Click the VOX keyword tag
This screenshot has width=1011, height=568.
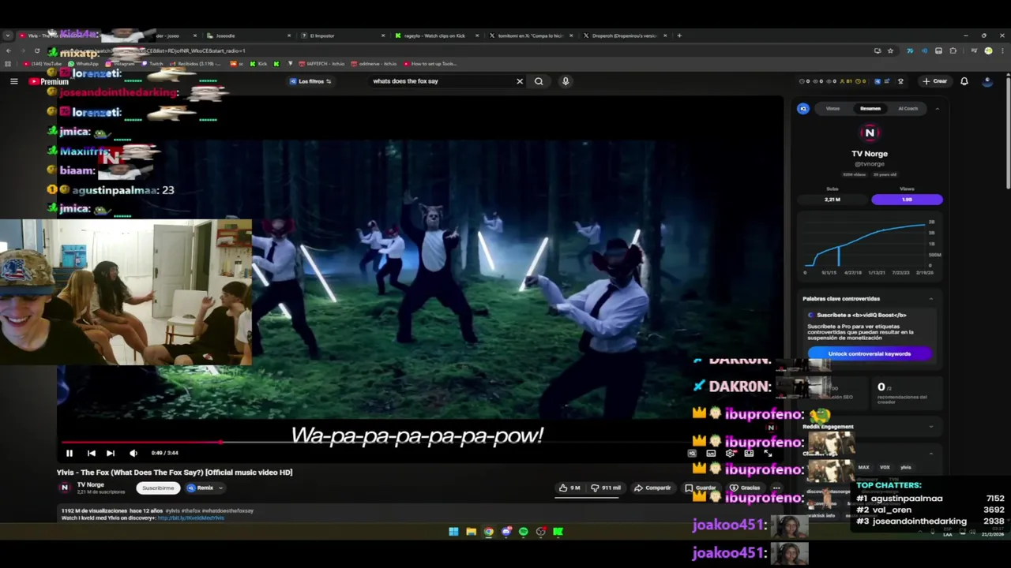pyautogui.click(x=885, y=467)
